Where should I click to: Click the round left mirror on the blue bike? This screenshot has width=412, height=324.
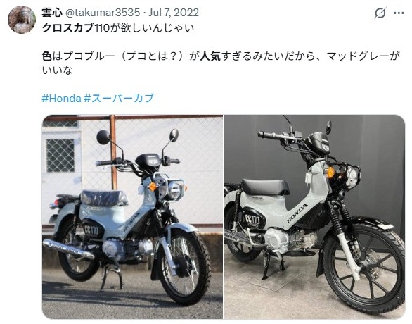[x=103, y=137]
